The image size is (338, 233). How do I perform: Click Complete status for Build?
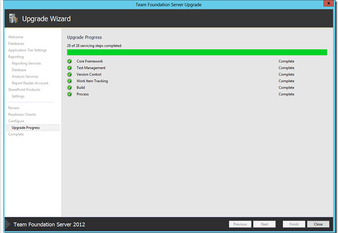click(286, 88)
